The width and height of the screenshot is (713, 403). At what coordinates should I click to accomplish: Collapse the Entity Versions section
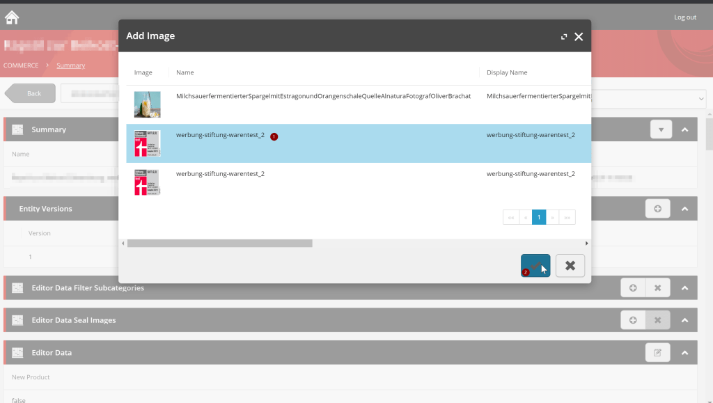pyautogui.click(x=685, y=209)
